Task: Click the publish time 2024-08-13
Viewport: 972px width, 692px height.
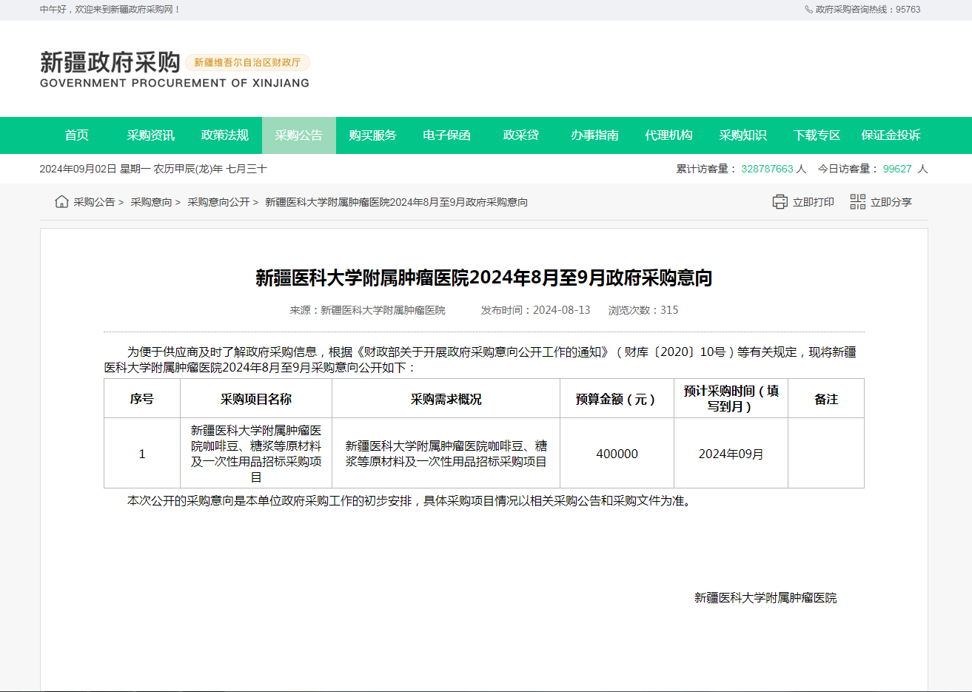Action: coord(561,310)
